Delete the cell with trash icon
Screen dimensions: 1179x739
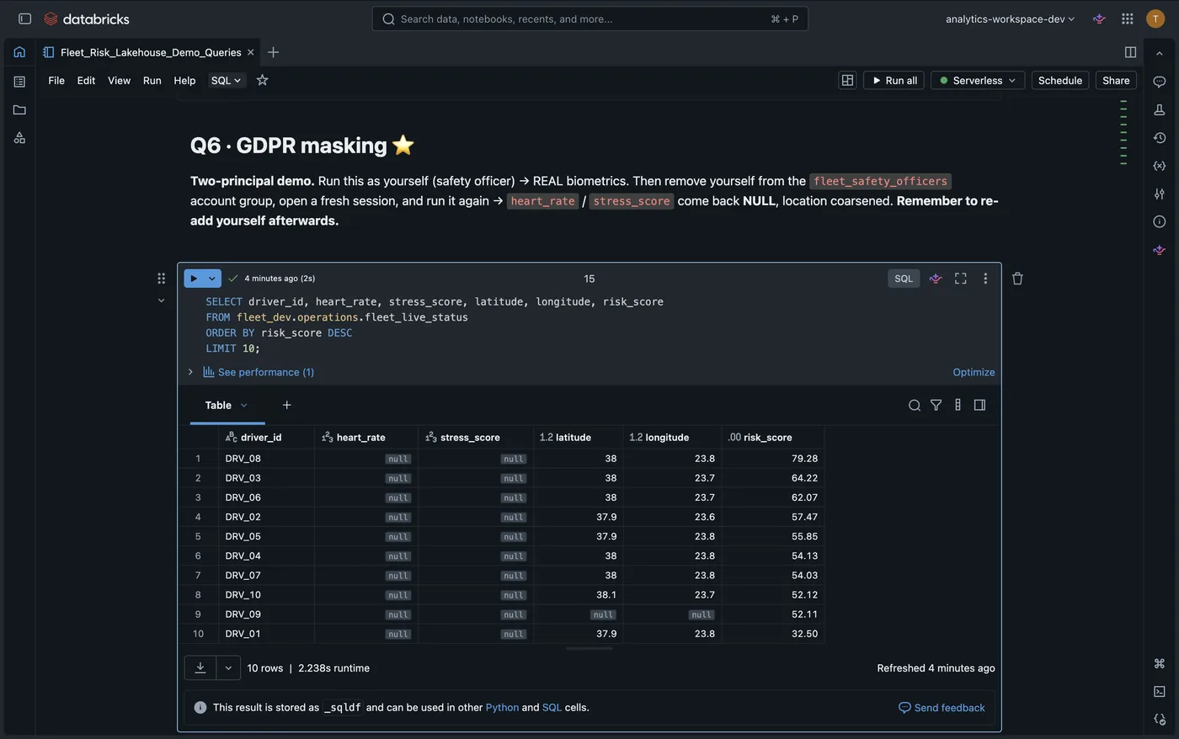pyautogui.click(x=1017, y=279)
